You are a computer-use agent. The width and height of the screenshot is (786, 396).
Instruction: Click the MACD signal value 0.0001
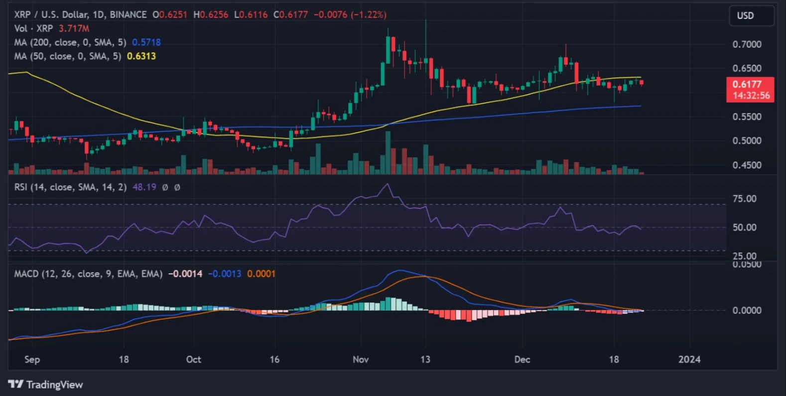pos(261,274)
